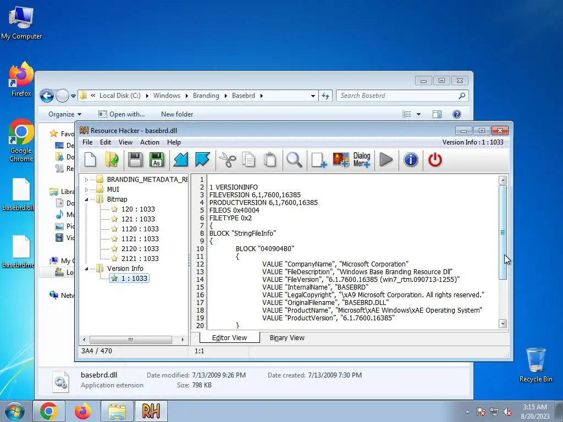Open the Explorer recent locations dropdown arrow
Screen dimensions: 563x422
coord(73,96)
